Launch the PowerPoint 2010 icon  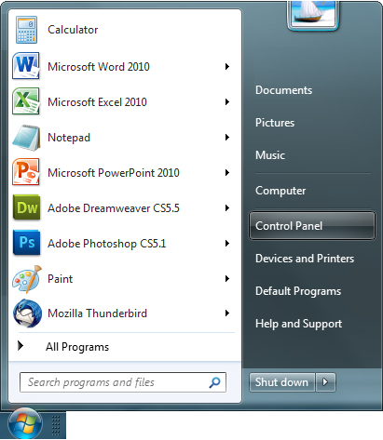point(26,172)
